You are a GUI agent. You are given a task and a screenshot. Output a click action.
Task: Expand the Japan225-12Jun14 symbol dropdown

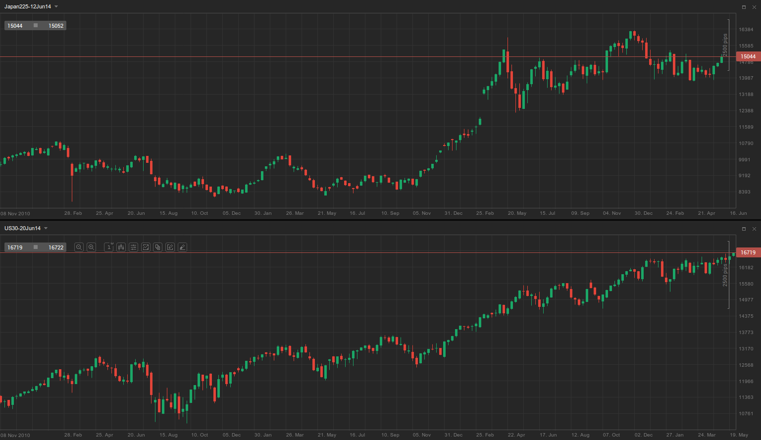coord(56,6)
